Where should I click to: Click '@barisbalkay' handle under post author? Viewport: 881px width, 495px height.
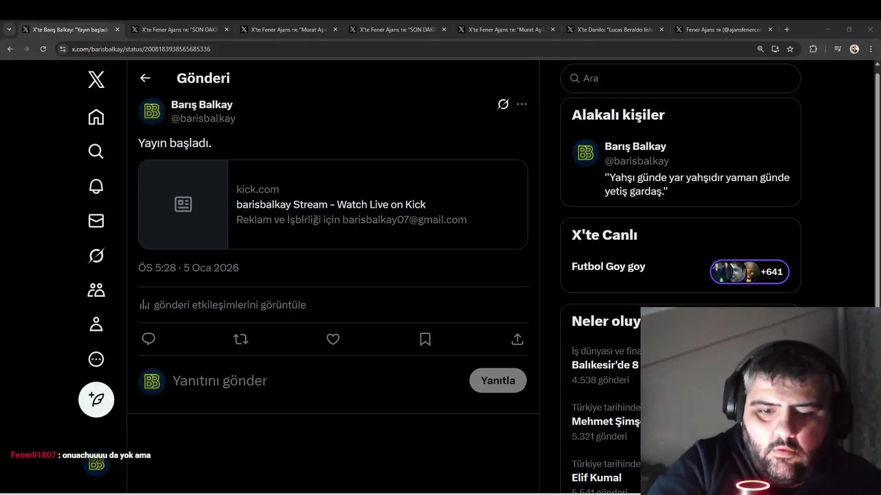(203, 118)
